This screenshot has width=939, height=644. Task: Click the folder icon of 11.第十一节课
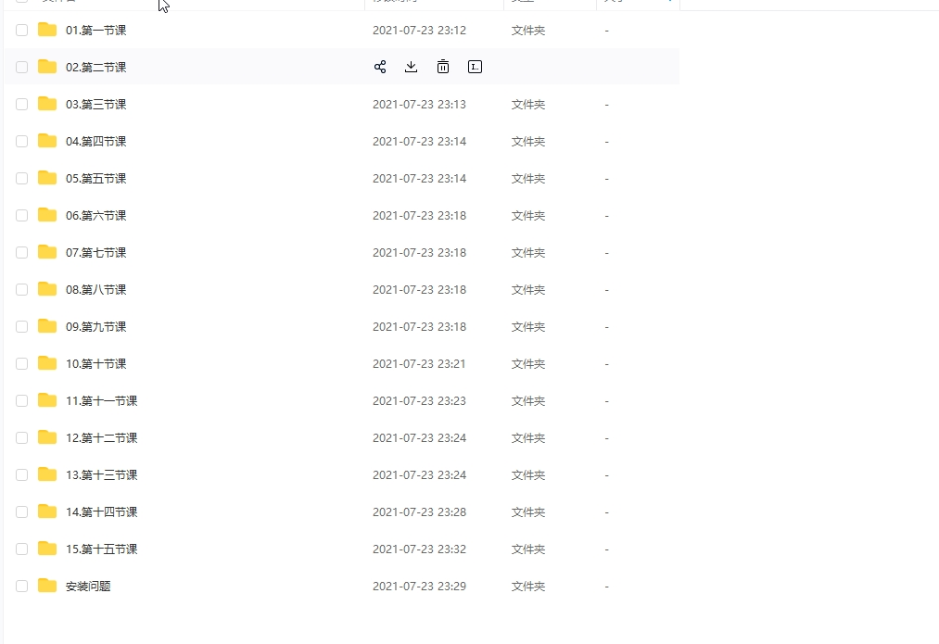point(47,401)
